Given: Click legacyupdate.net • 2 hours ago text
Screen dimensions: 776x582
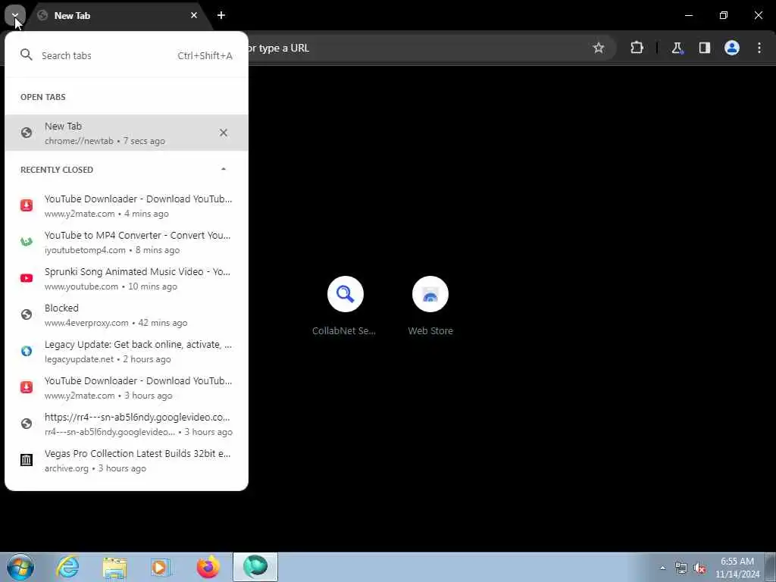Looking at the screenshot, I should click(x=108, y=359).
